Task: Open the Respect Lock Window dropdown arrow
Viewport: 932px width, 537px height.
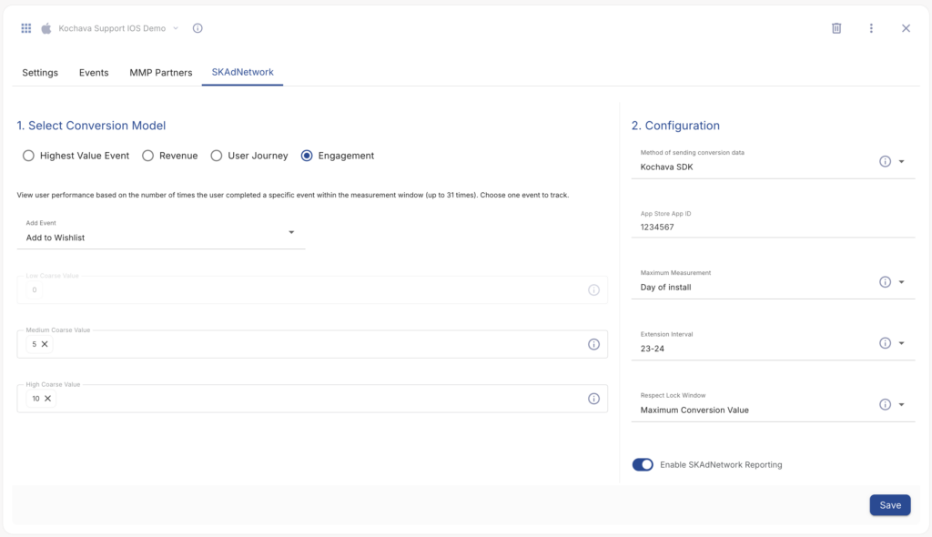Action: [901, 405]
